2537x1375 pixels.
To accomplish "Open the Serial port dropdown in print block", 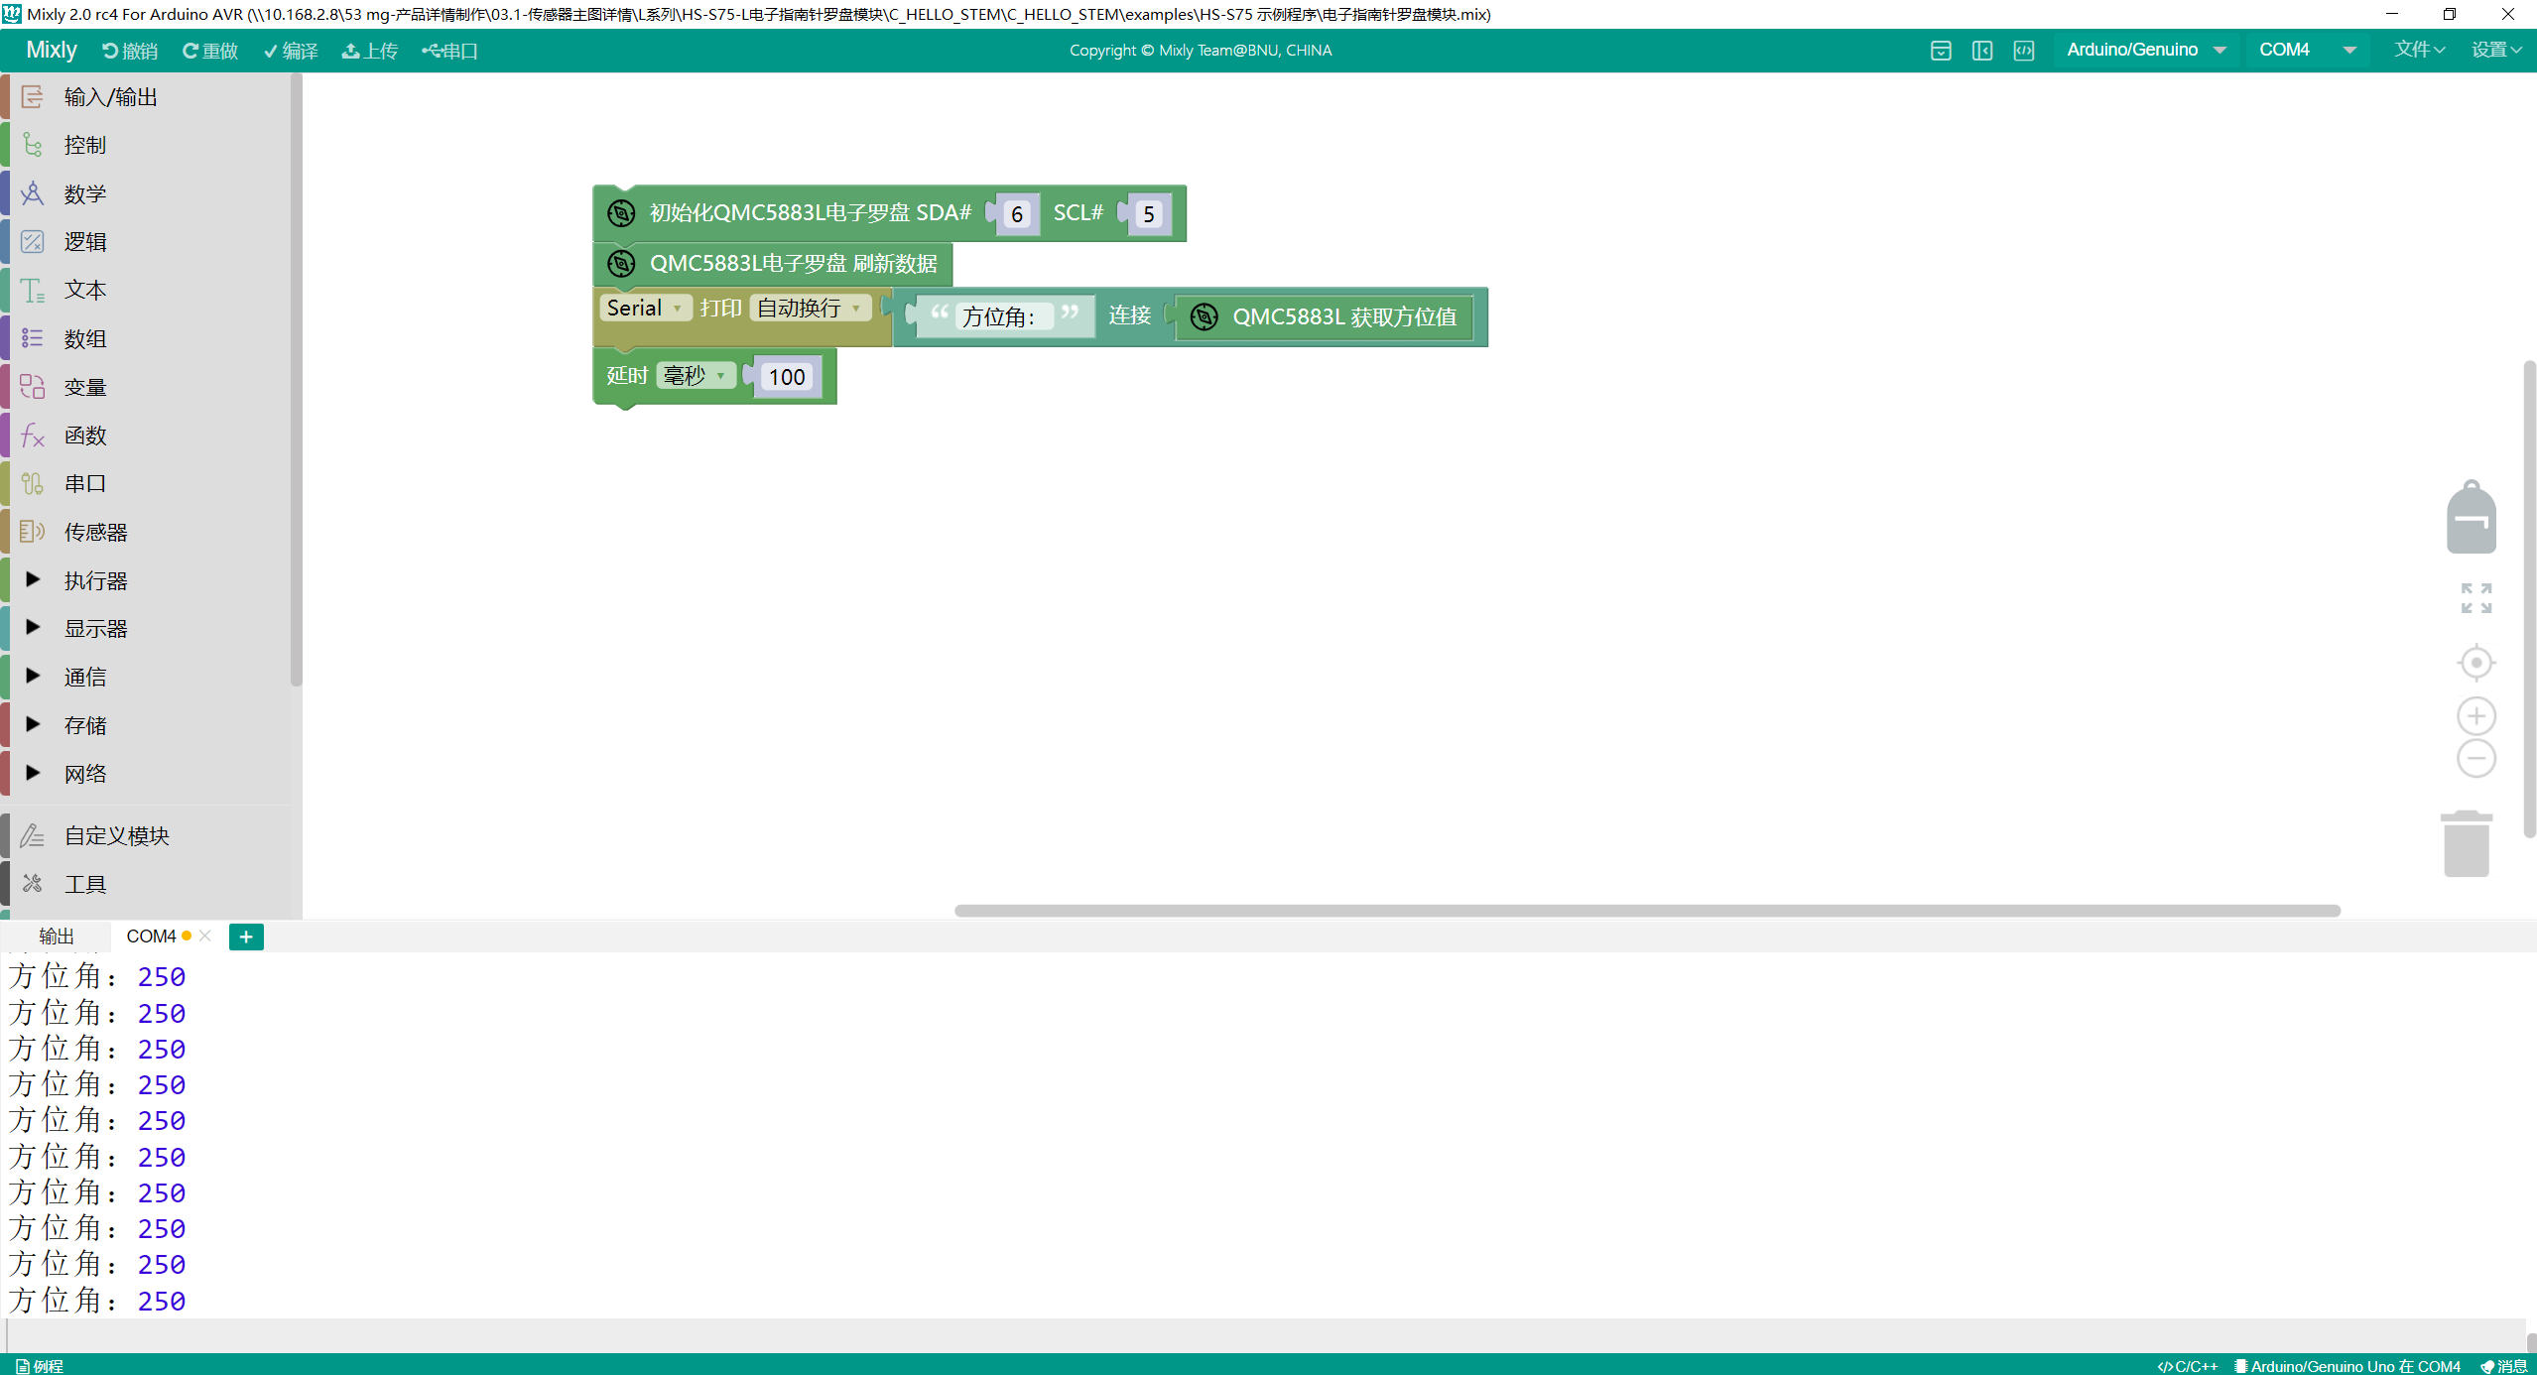I will pyautogui.click(x=645, y=309).
